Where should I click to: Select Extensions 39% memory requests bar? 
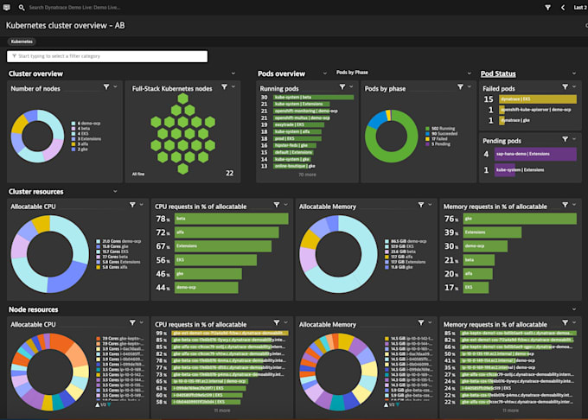492,232
